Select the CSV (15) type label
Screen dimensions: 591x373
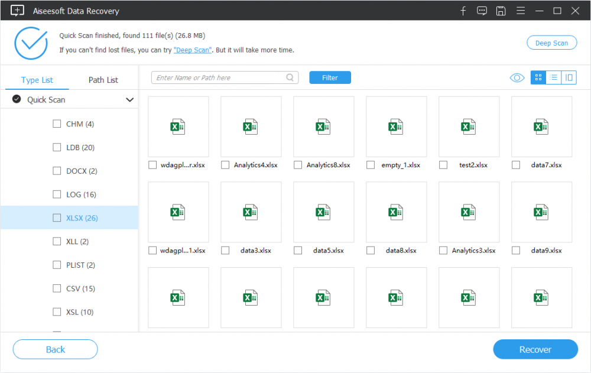click(x=80, y=288)
